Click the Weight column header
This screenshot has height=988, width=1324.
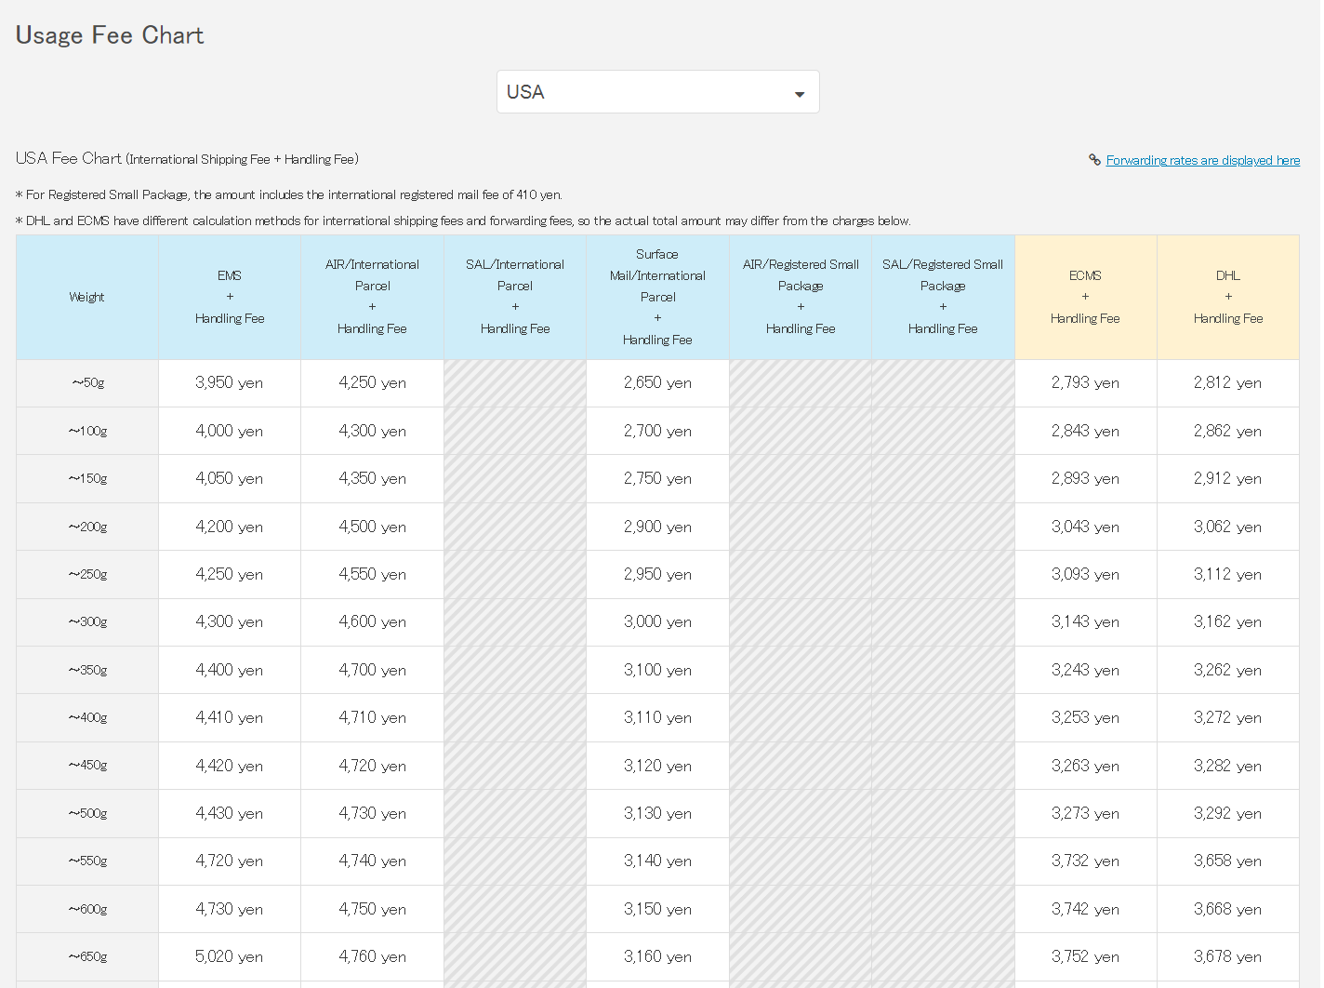[86, 297]
